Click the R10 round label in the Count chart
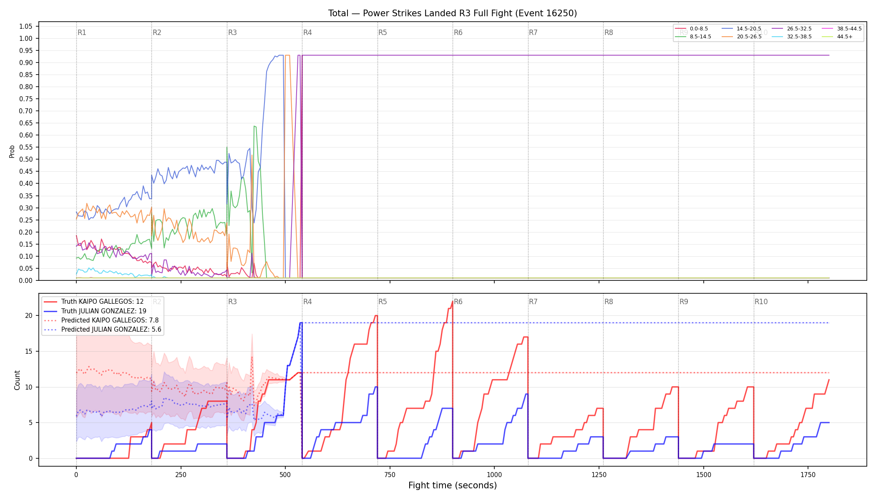 point(761,302)
